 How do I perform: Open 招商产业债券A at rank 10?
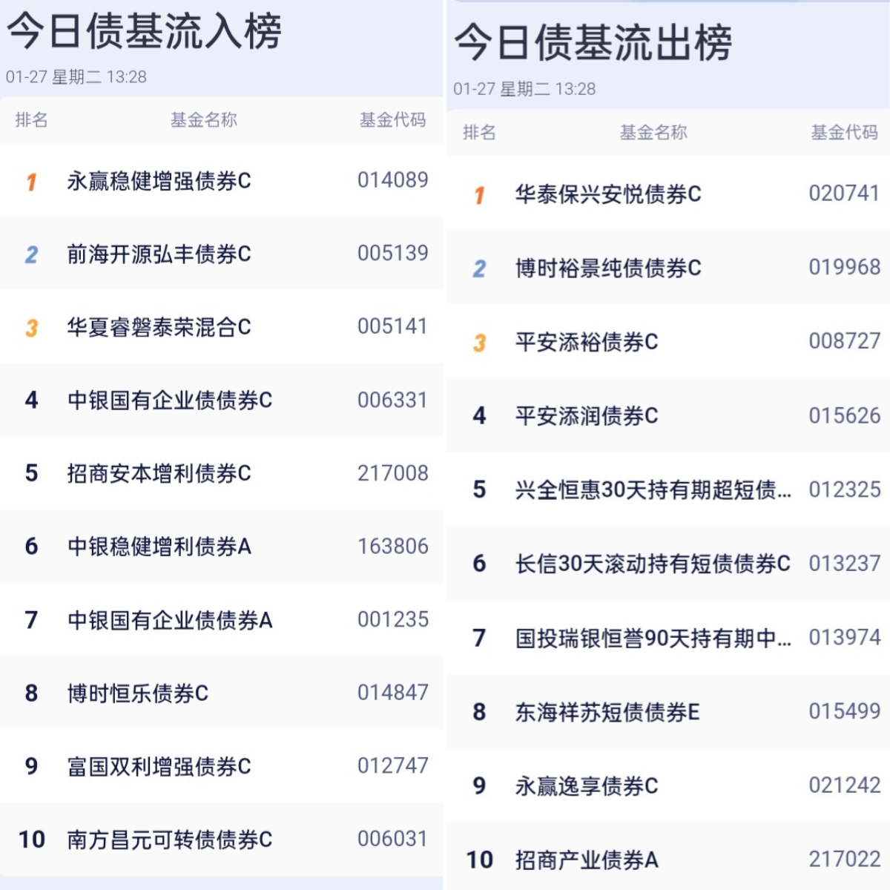pyautogui.click(x=586, y=860)
